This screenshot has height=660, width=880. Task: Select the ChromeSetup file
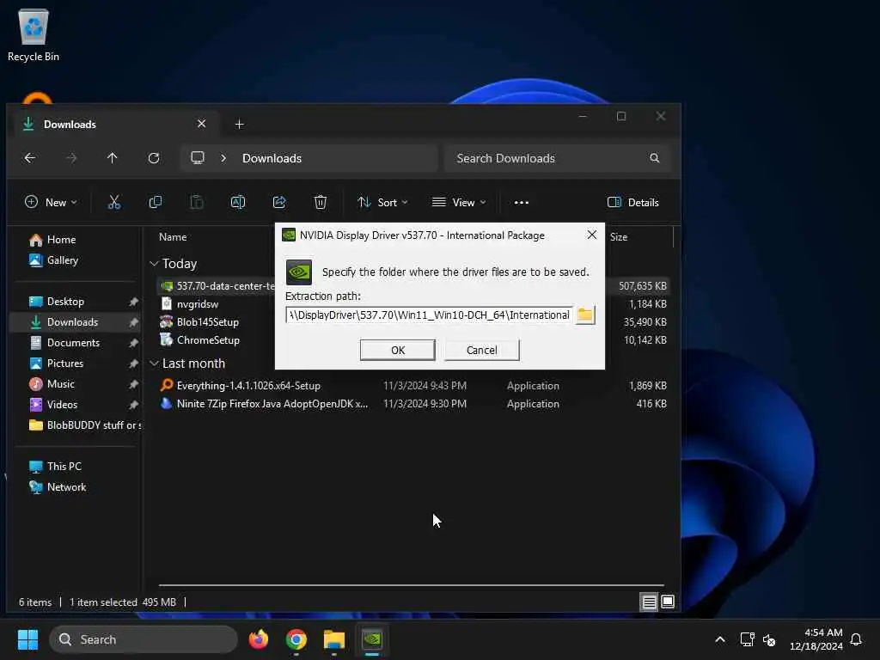[208, 340]
